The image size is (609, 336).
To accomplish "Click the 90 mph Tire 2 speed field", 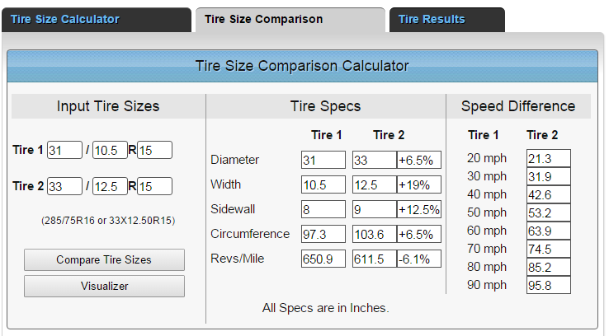I will point(549,286).
